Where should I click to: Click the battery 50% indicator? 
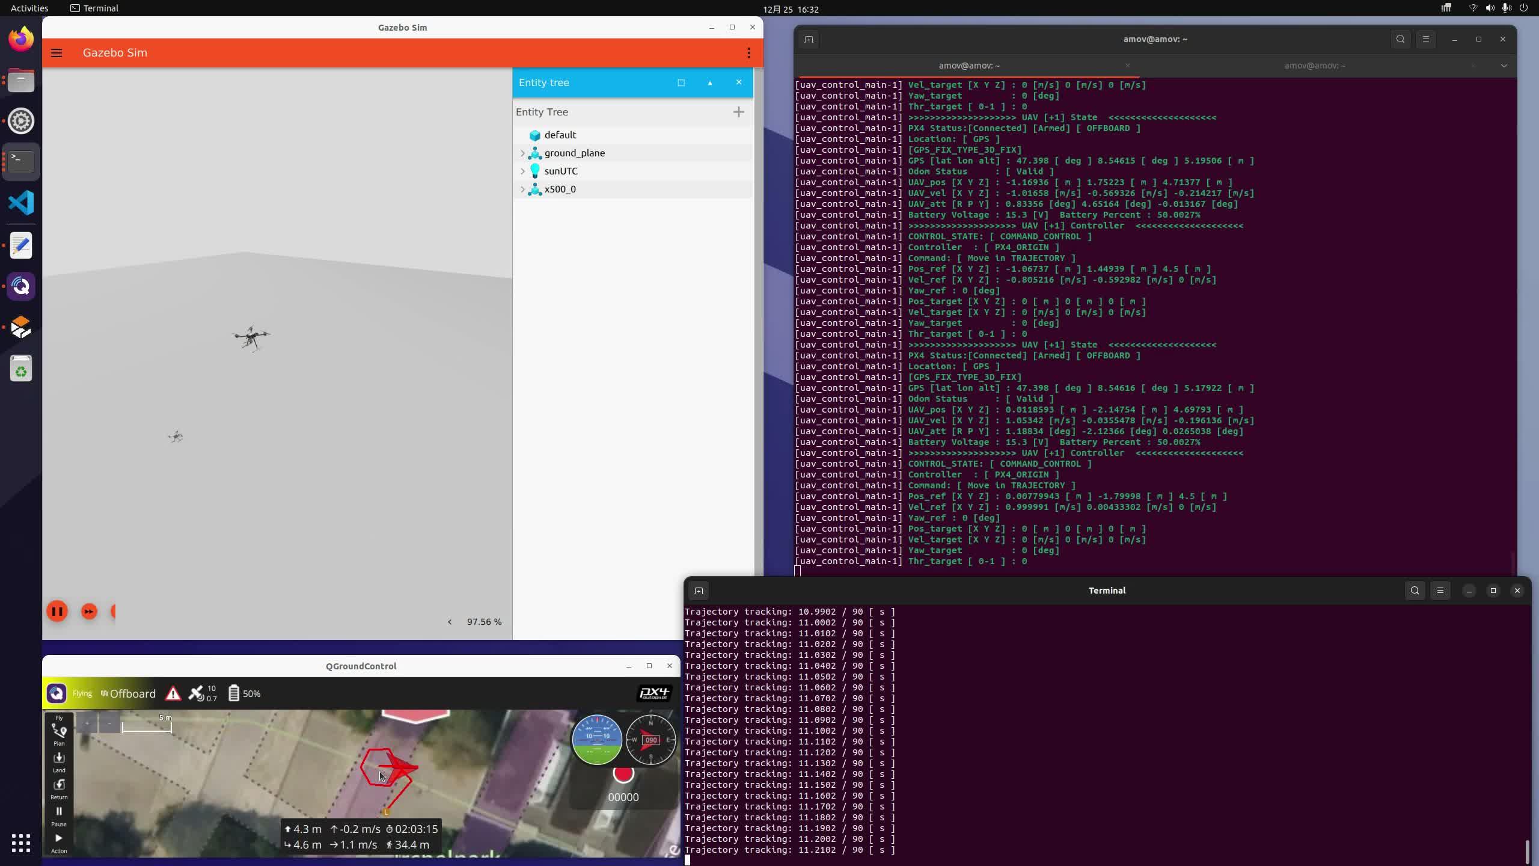244,693
